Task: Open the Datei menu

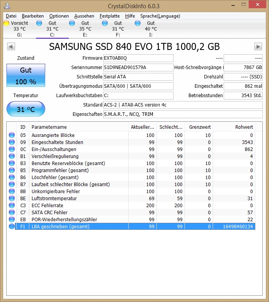Action: [11, 16]
